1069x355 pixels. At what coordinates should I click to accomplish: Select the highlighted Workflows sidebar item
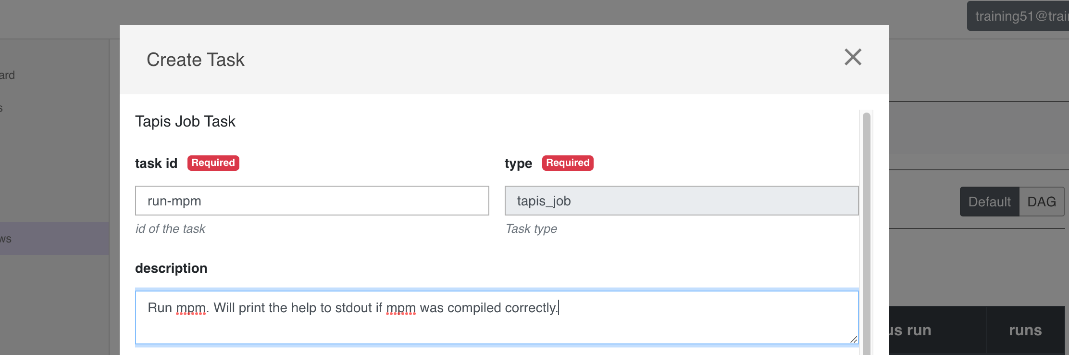click(54, 239)
